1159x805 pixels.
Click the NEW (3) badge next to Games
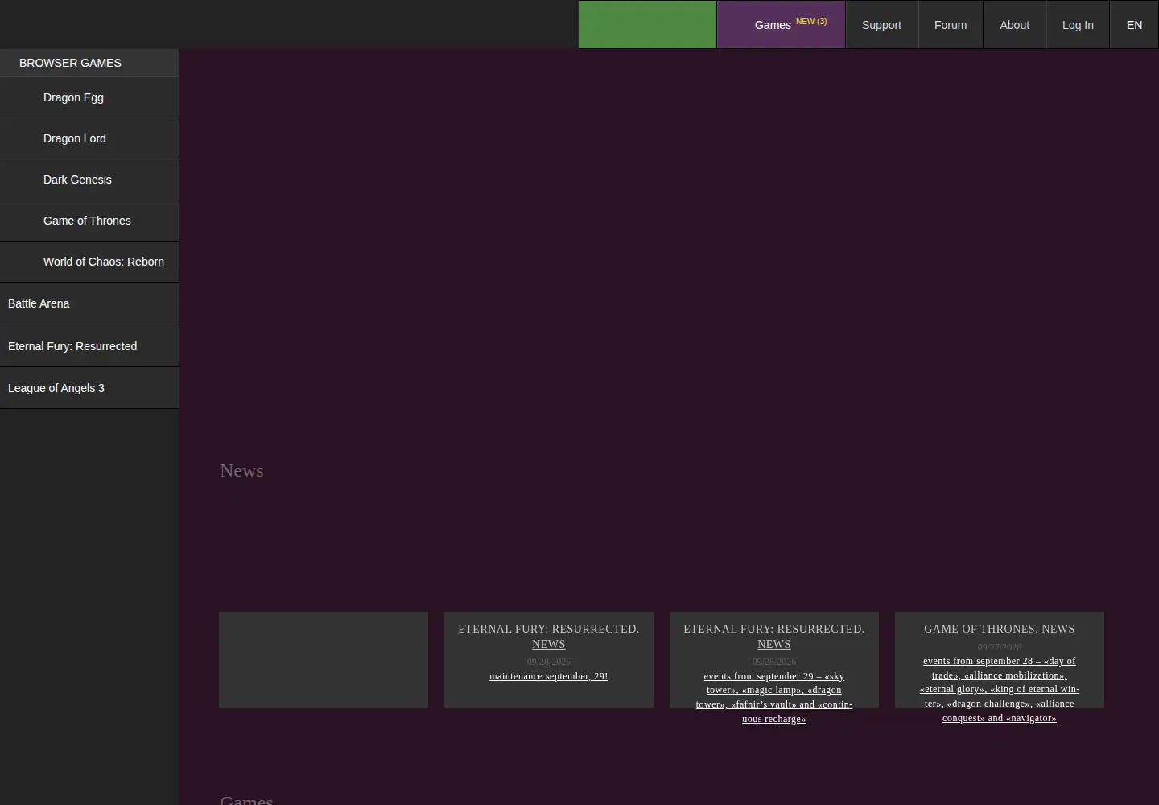coord(811,21)
